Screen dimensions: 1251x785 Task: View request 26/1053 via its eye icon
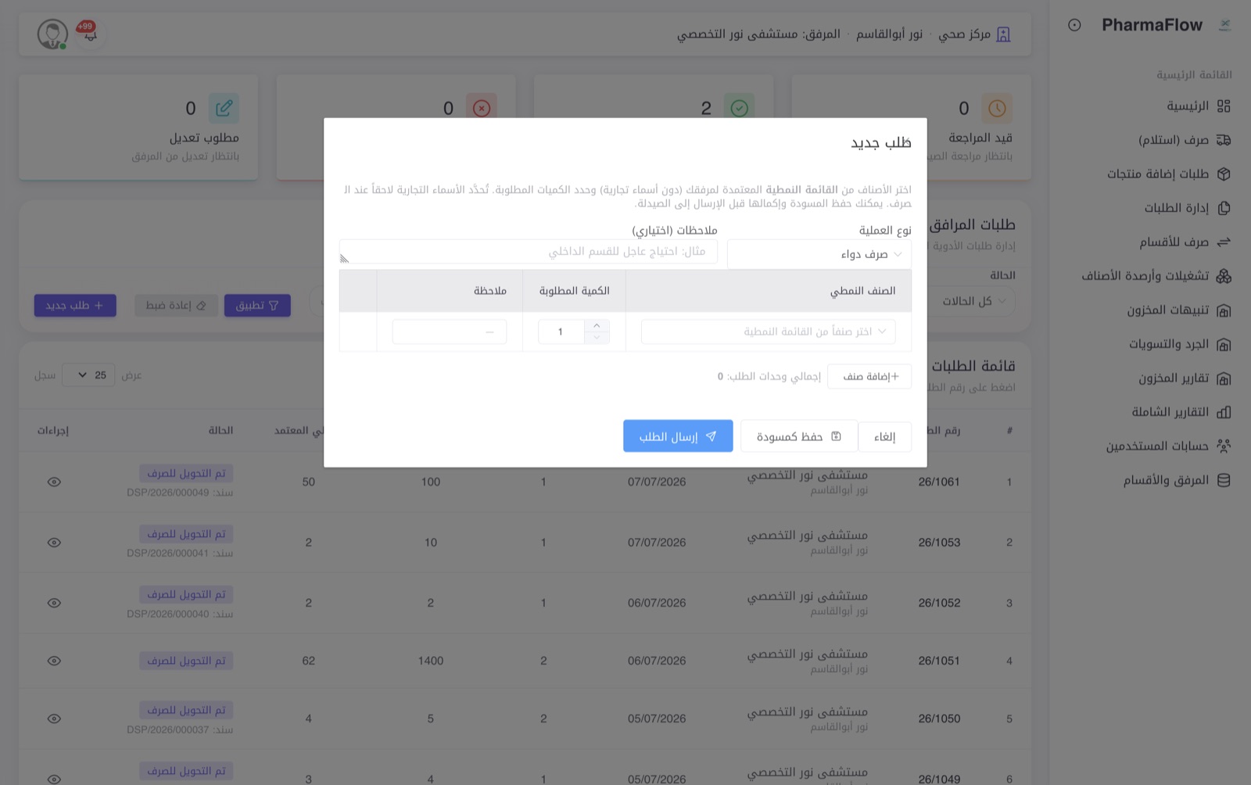click(x=54, y=542)
